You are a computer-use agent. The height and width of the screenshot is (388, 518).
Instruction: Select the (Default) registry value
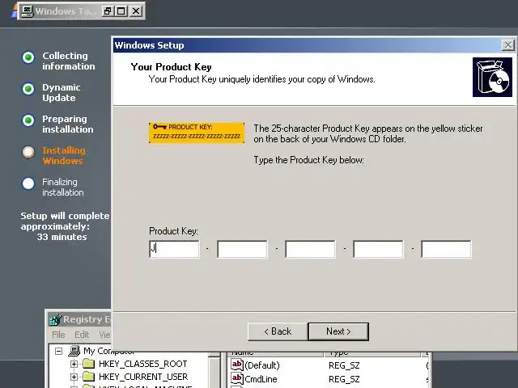(262, 365)
